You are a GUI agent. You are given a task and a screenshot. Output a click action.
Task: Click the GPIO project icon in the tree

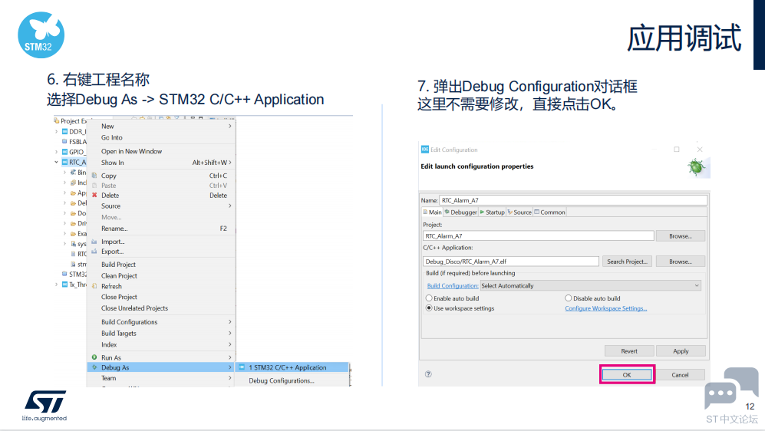coord(64,152)
